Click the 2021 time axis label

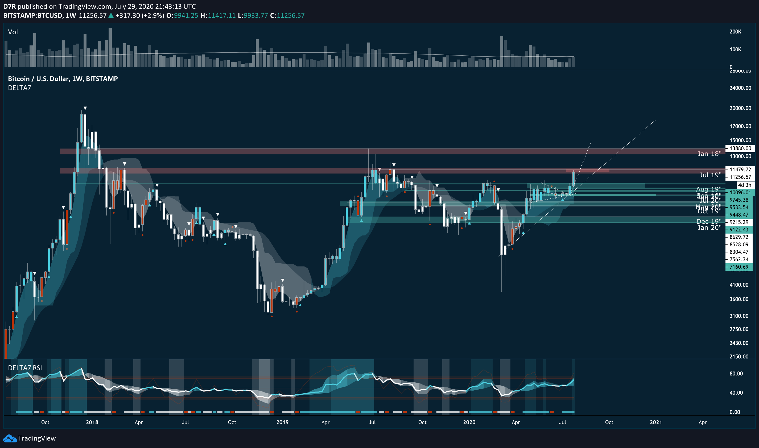pyautogui.click(x=656, y=422)
